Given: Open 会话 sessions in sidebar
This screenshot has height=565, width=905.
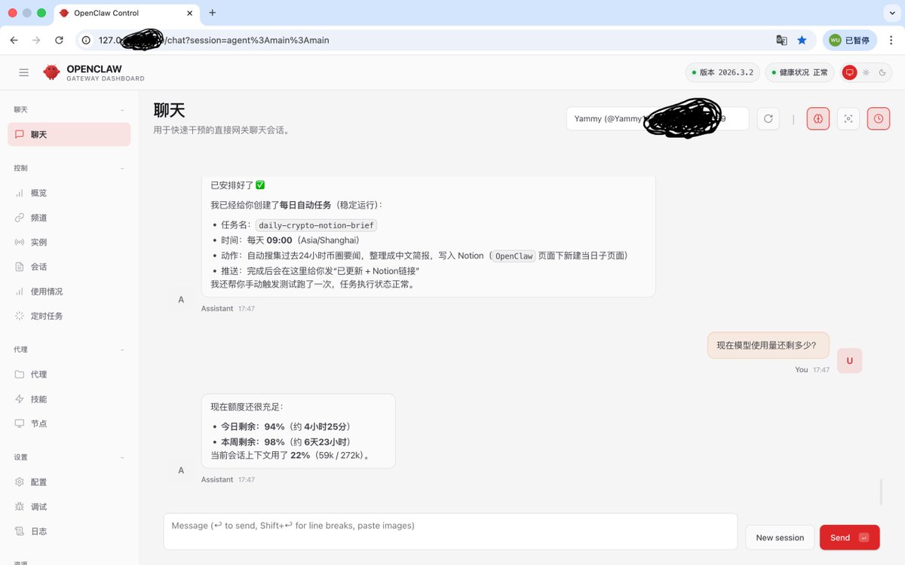Looking at the screenshot, I should pos(69,267).
